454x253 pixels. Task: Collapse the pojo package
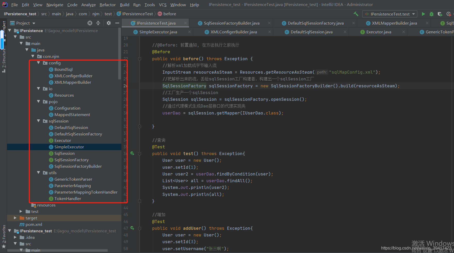point(38,102)
